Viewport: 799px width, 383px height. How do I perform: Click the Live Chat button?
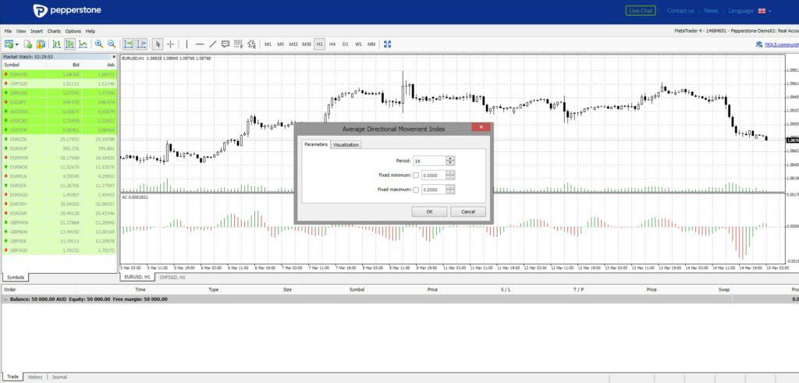click(x=641, y=11)
